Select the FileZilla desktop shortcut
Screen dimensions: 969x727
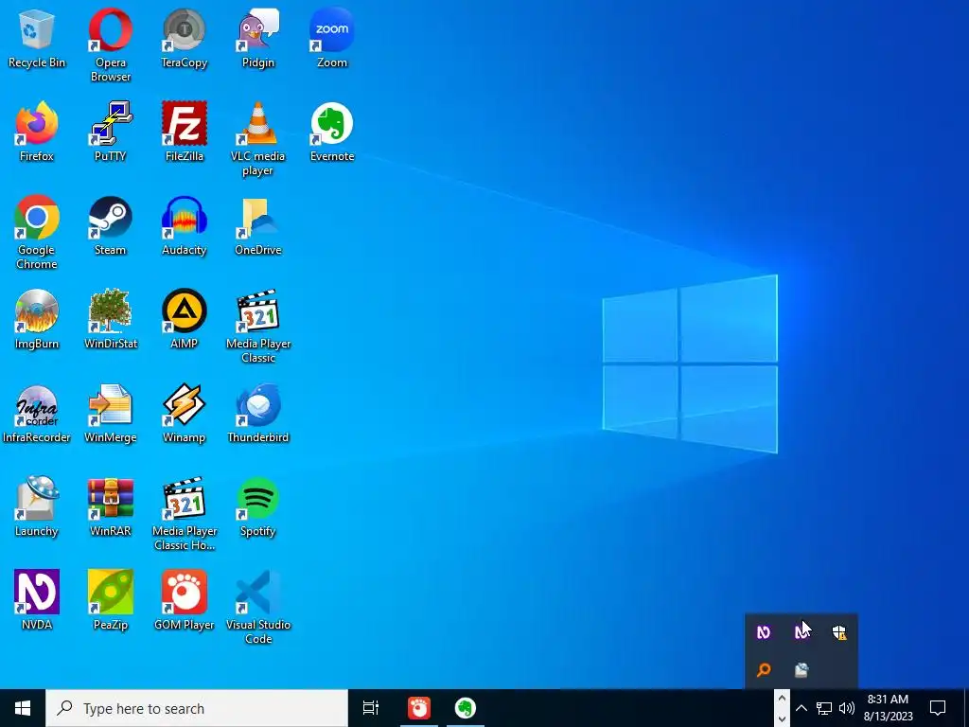[x=185, y=132]
